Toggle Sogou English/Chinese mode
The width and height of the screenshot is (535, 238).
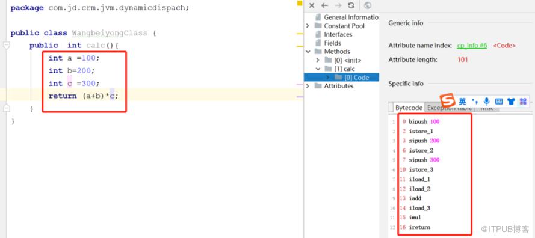point(462,101)
